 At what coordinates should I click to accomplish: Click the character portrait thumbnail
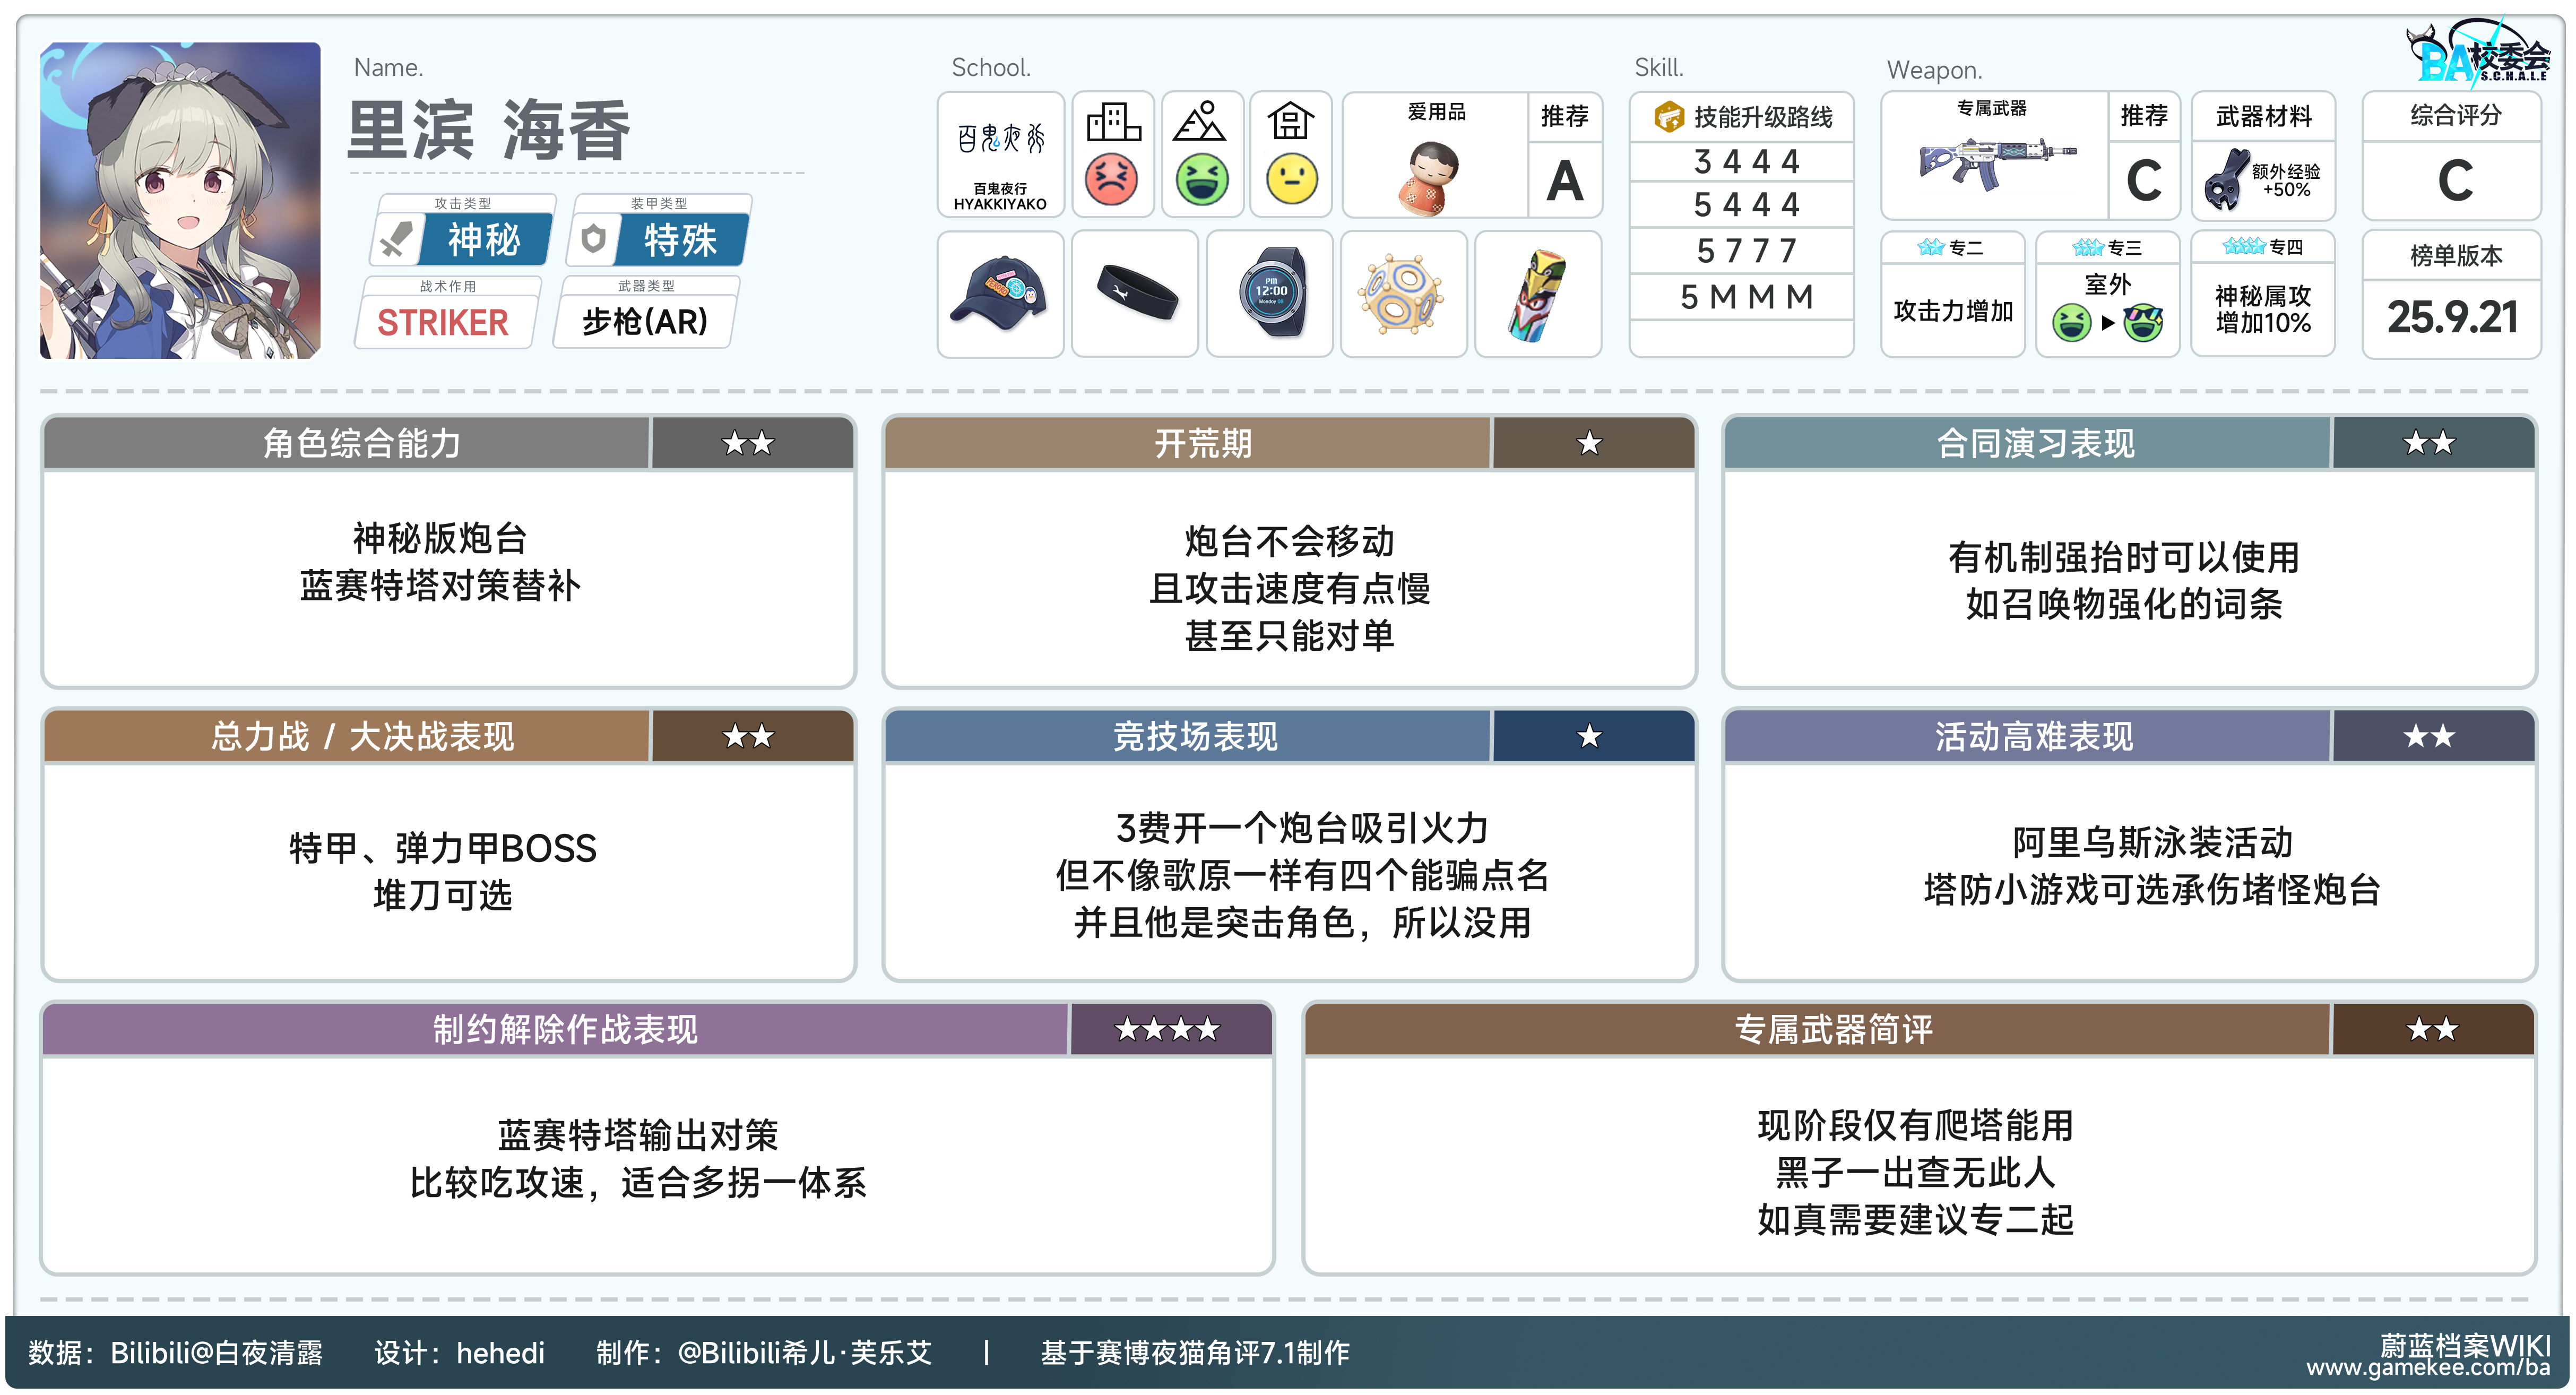pos(180,200)
